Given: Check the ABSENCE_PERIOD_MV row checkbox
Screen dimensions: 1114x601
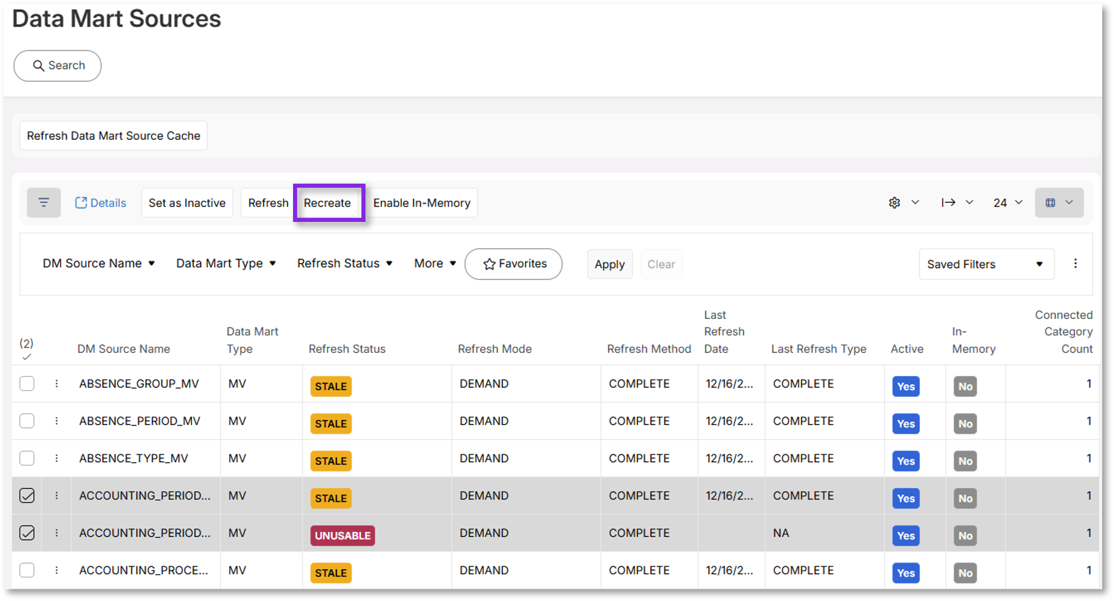Looking at the screenshot, I should (x=27, y=421).
